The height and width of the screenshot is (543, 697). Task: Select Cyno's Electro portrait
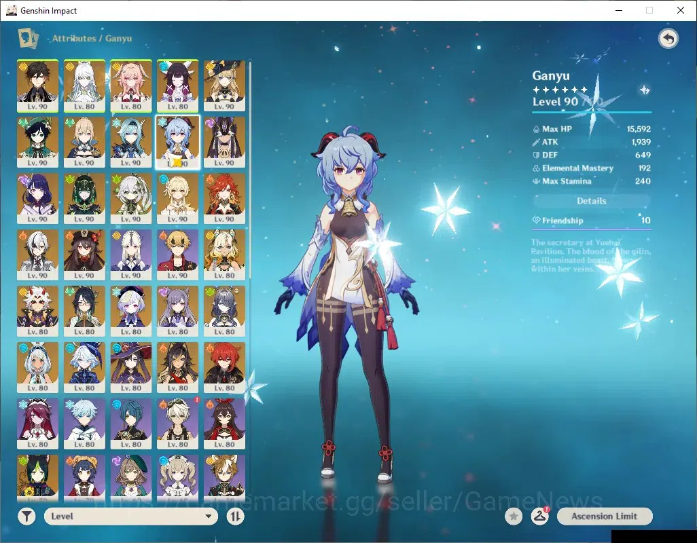coord(224,142)
